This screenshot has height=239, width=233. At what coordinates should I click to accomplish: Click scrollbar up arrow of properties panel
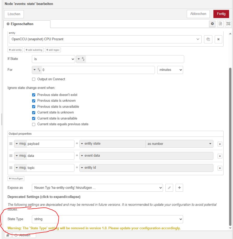230,34
